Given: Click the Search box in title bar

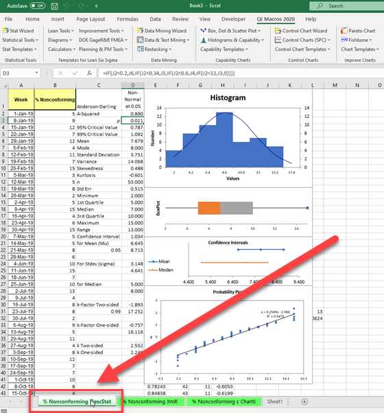Looking at the screenshot, I should click(x=346, y=5).
